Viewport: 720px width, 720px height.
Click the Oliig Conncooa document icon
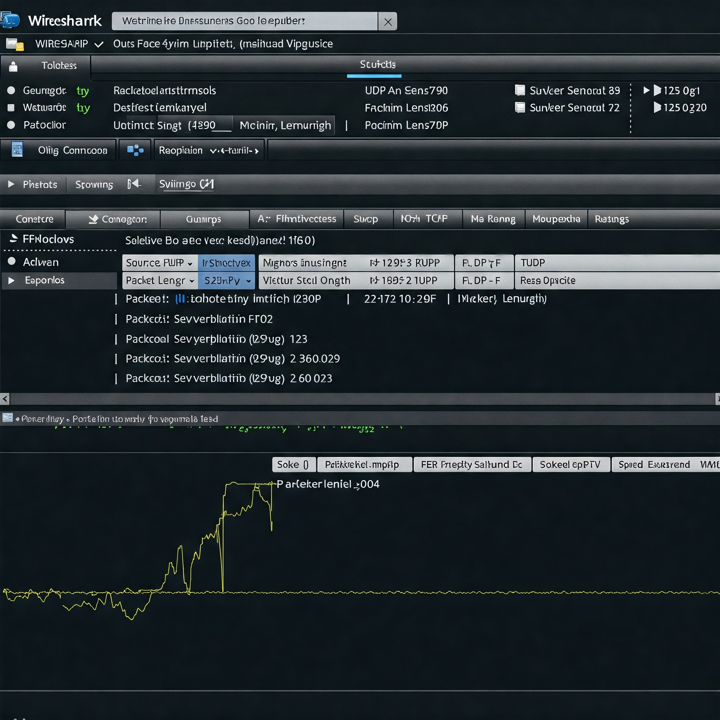click(x=17, y=149)
